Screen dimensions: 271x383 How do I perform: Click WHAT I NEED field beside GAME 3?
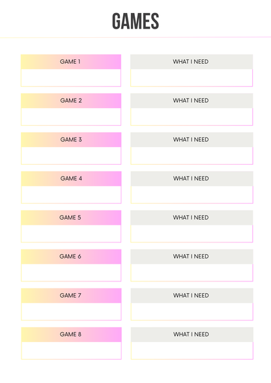coord(192,156)
